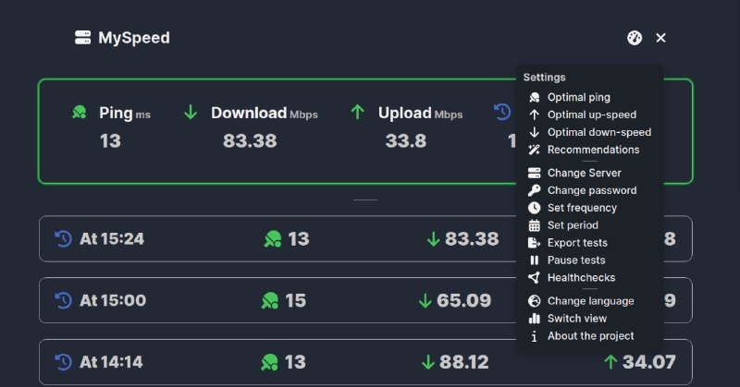Click the Change password key icon
The image size is (740, 387).
click(534, 190)
